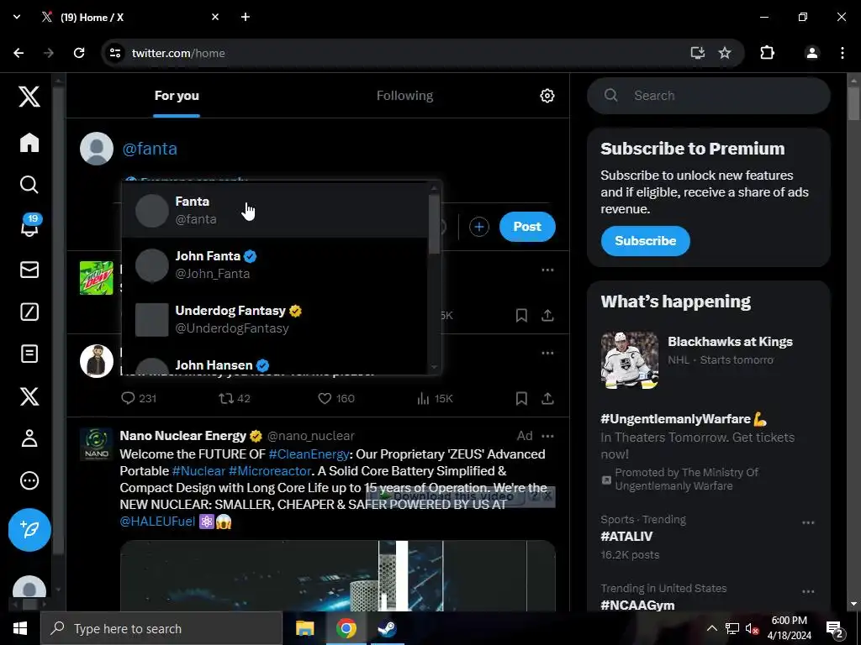The width and height of the screenshot is (861, 645).
Task: Go back to previous page
Action: (x=18, y=53)
